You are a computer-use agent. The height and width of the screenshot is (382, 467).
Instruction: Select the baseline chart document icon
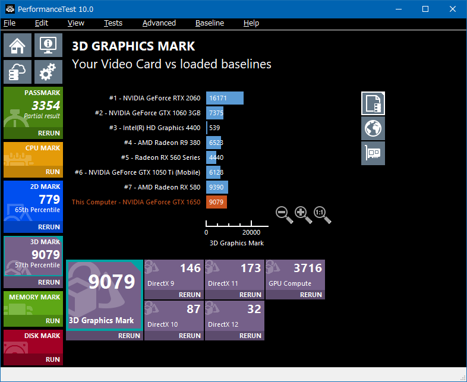point(373,103)
